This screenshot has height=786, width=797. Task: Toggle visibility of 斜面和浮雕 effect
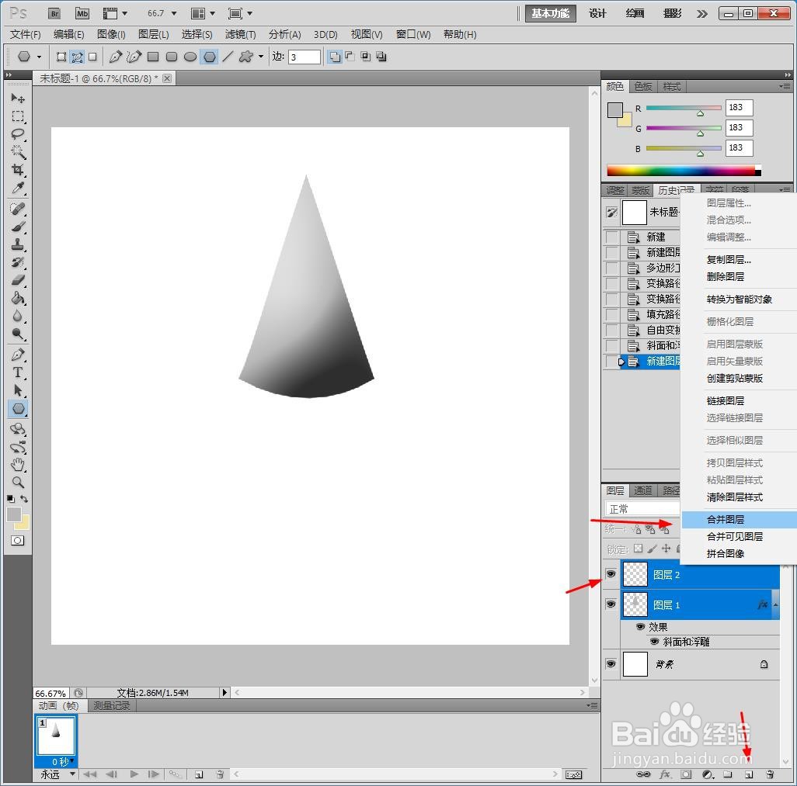click(655, 642)
